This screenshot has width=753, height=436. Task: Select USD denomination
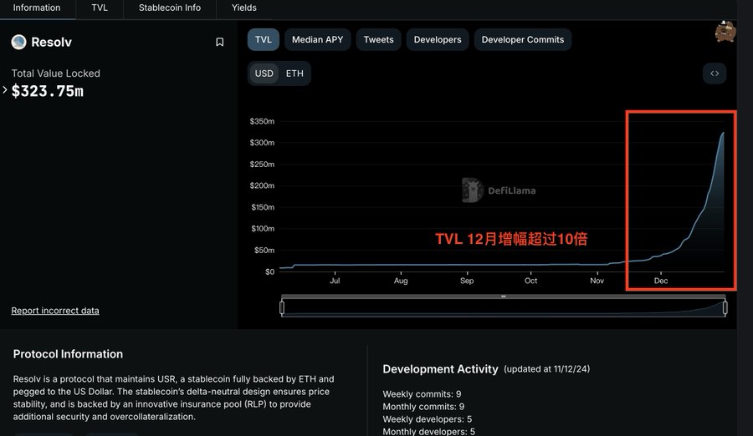pyautogui.click(x=264, y=74)
